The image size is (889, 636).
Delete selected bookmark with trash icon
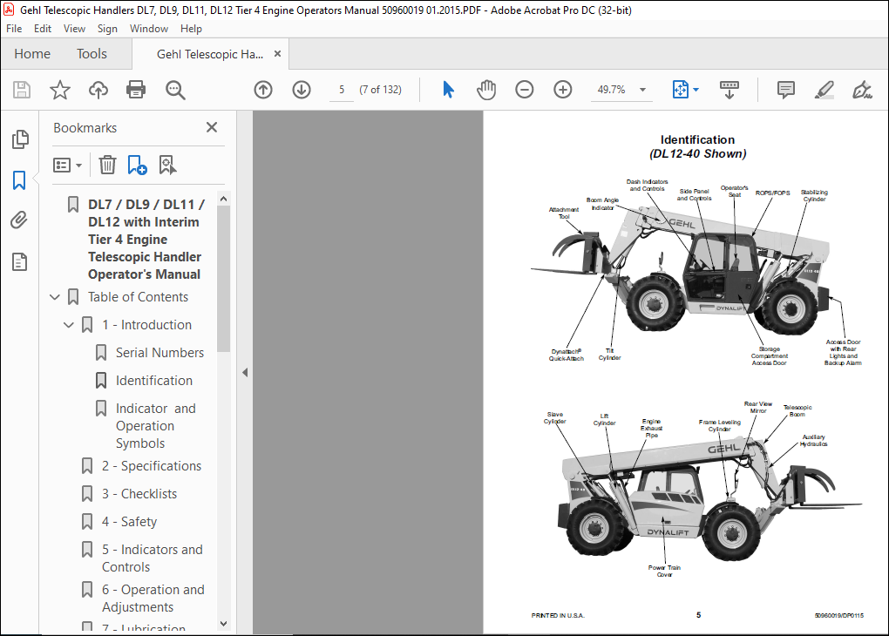tap(107, 165)
